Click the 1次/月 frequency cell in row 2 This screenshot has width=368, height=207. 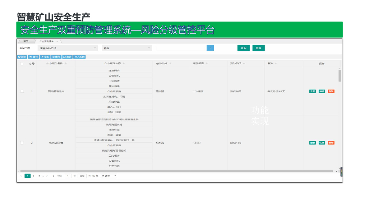coord(197,143)
